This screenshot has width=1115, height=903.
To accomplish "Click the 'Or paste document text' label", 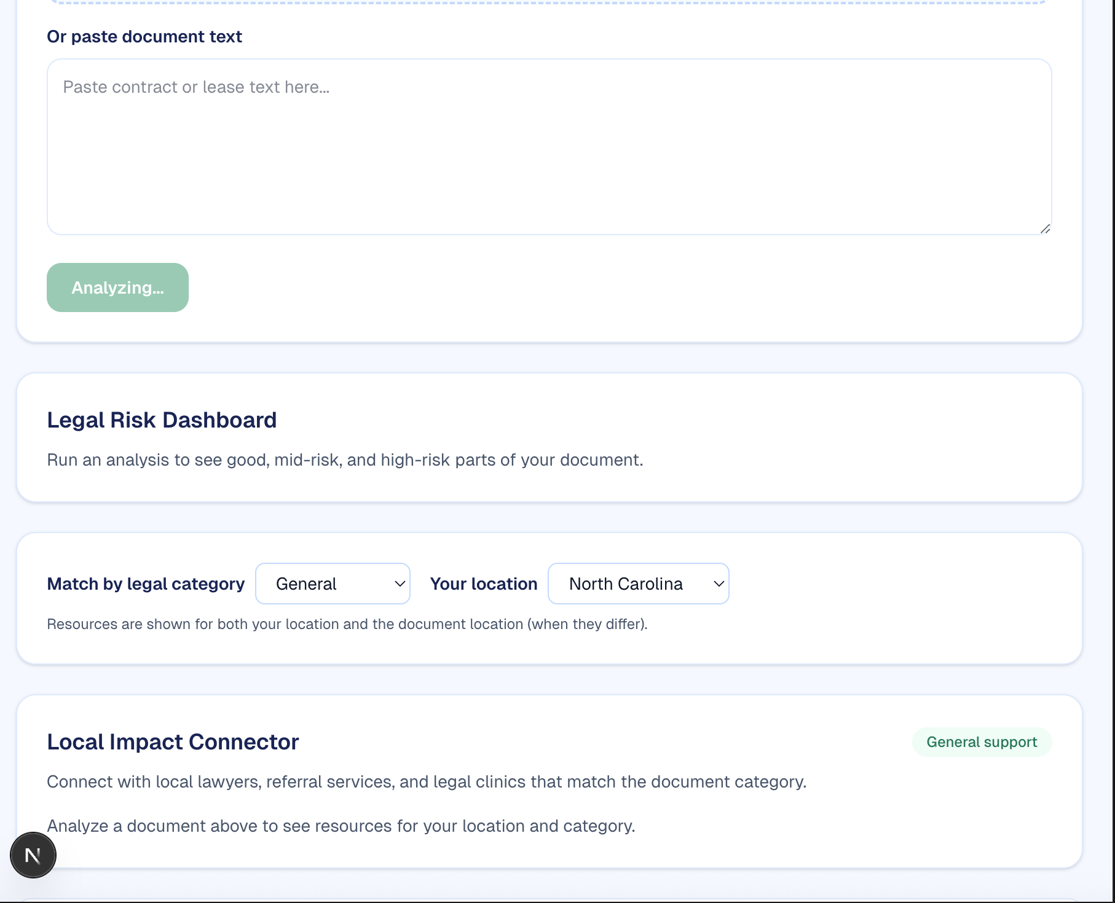I will pos(144,37).
